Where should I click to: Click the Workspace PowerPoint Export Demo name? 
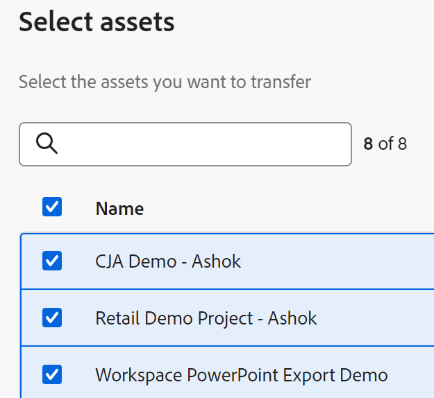point(241,375)
